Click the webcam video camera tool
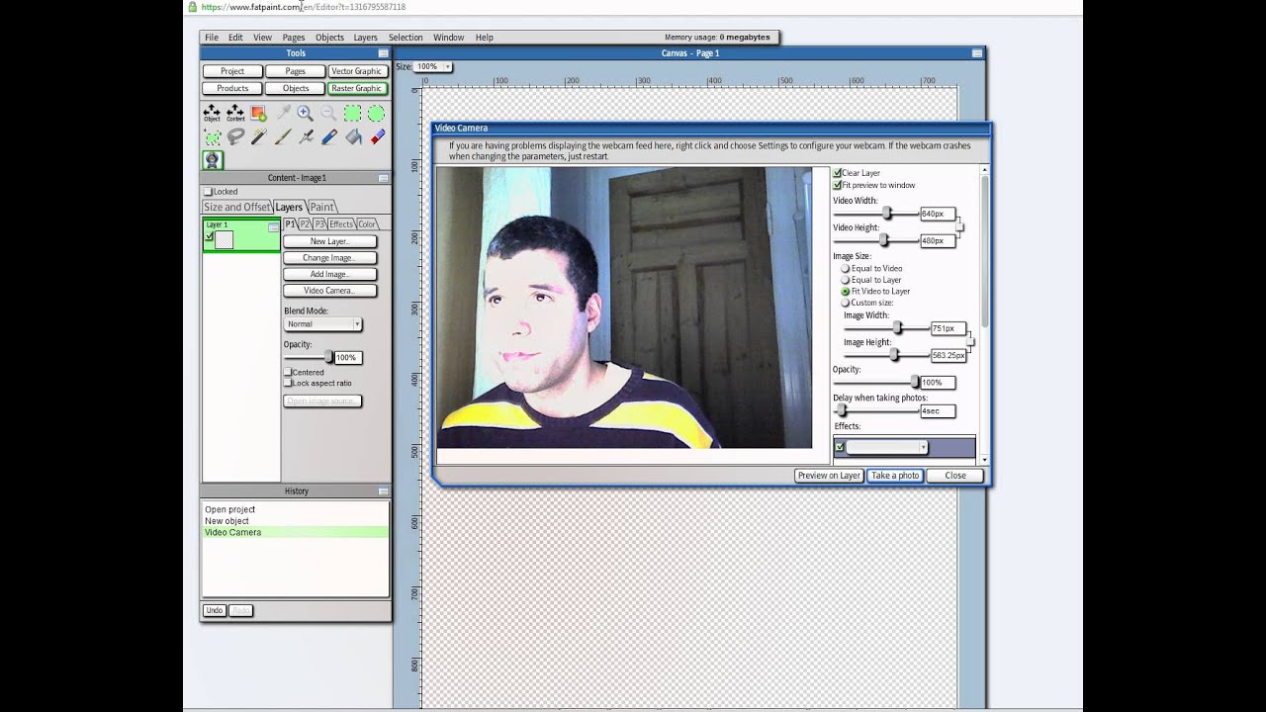Screen dimensions: 1266x712 point(212,159)
